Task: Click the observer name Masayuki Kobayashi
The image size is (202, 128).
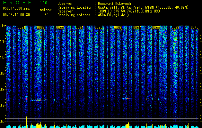Action: click(115, 4)
